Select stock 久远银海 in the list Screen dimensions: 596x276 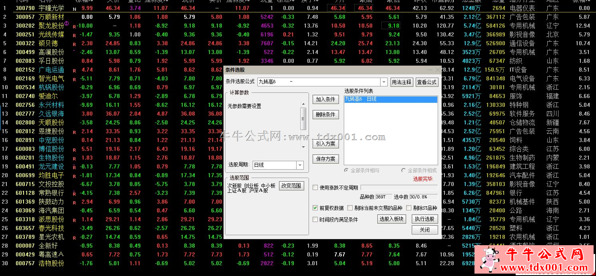point(51,114)
